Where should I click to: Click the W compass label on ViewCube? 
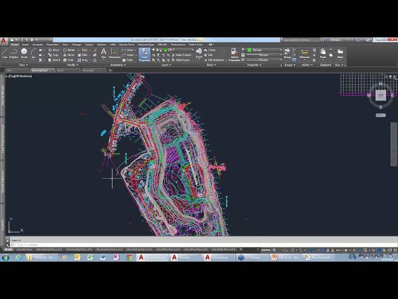point(369,95)
